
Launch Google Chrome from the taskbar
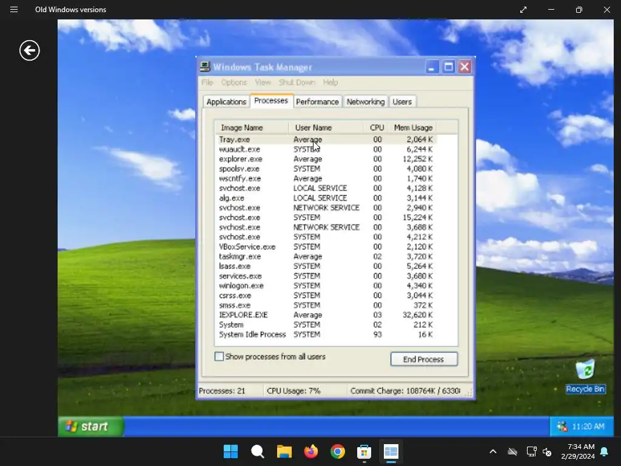coord(337,451)
